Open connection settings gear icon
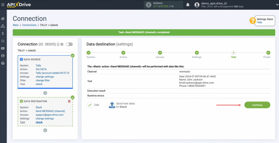This screenshot has height=143, width=279. pos(62,44)
